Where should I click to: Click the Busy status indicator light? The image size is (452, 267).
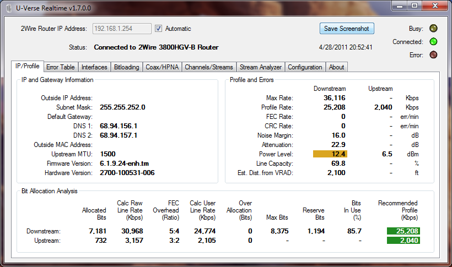(x=433, y=28)
